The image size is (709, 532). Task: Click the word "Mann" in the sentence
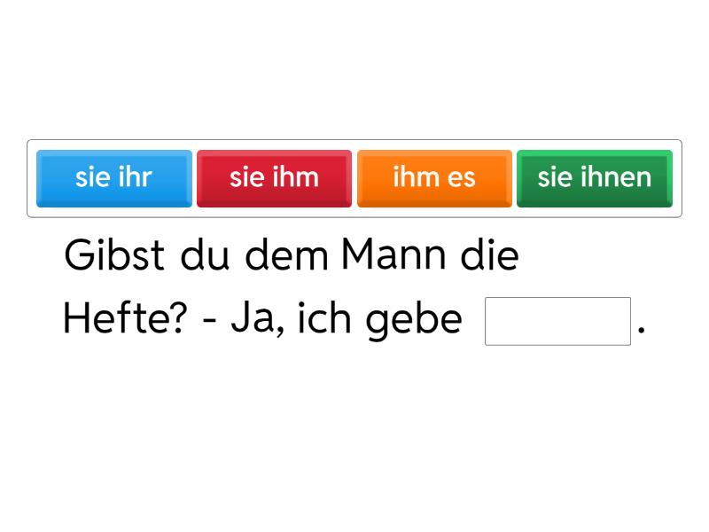click(393, 254)
